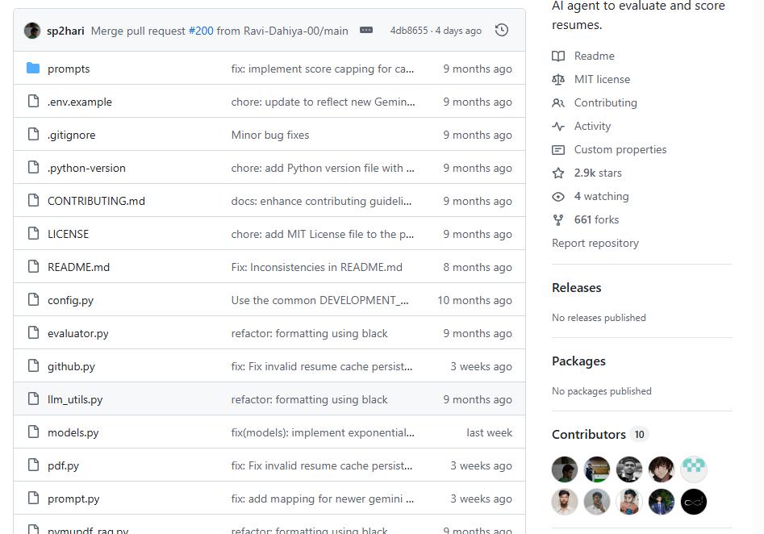Open the llm_utils.py file
Screen dimensions: 764x534
coord(75,400)
